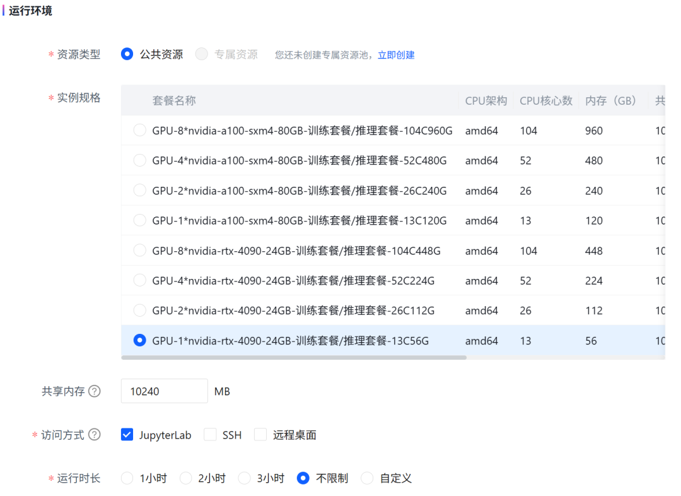Click the shared memory value input field
Viewport: 681px width, 496px height.
164,391
